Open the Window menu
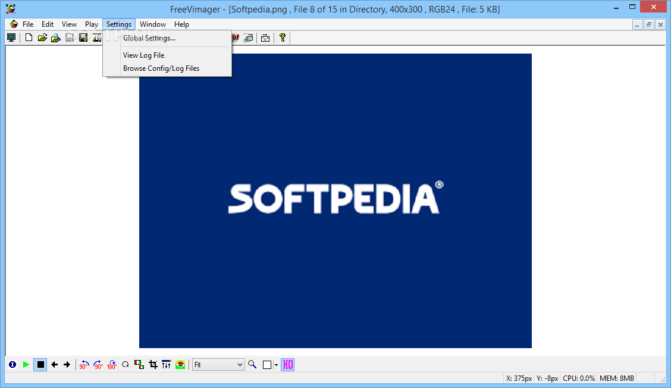The width and height of the screenshot is (671, 388). click(x=153, y=24)
